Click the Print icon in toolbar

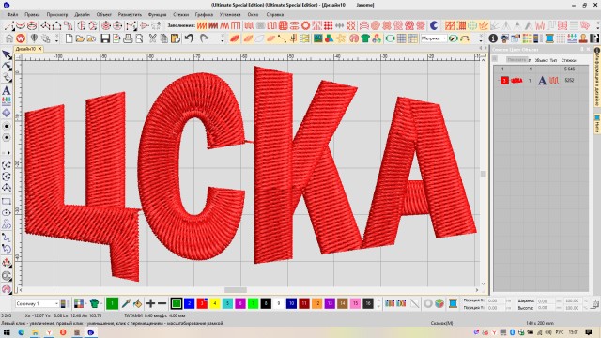[128, 38]
